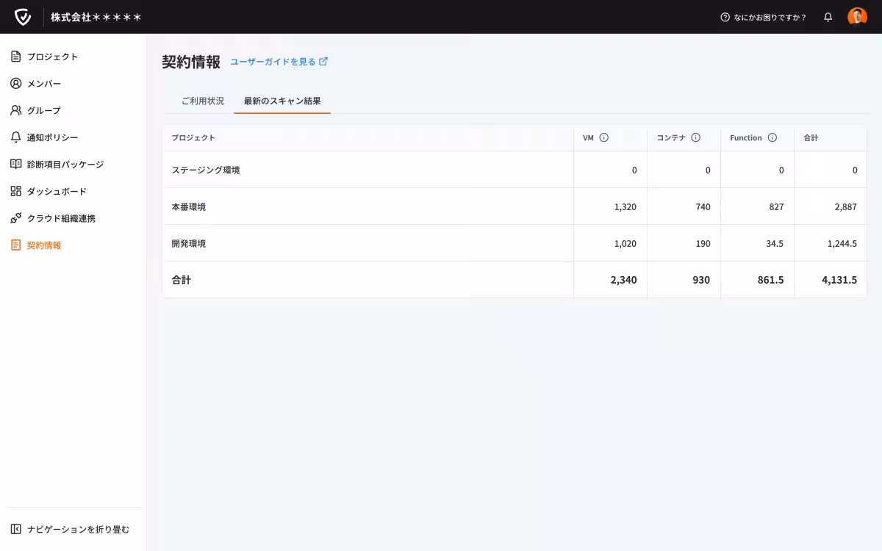Open 通知ポリシー using its bell icon
Image resolution: width=882 pixels, height=551 pixels.
click(15, 137)
